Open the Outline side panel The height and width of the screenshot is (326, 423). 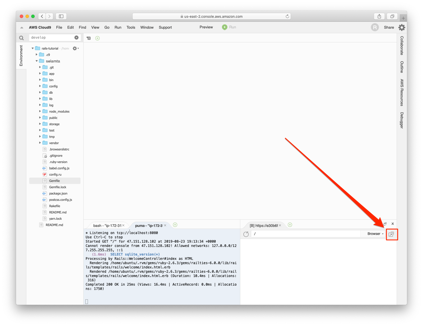click(x=402, y=67)
